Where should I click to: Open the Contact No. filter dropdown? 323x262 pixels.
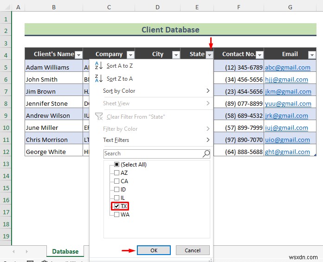[259, 55]
